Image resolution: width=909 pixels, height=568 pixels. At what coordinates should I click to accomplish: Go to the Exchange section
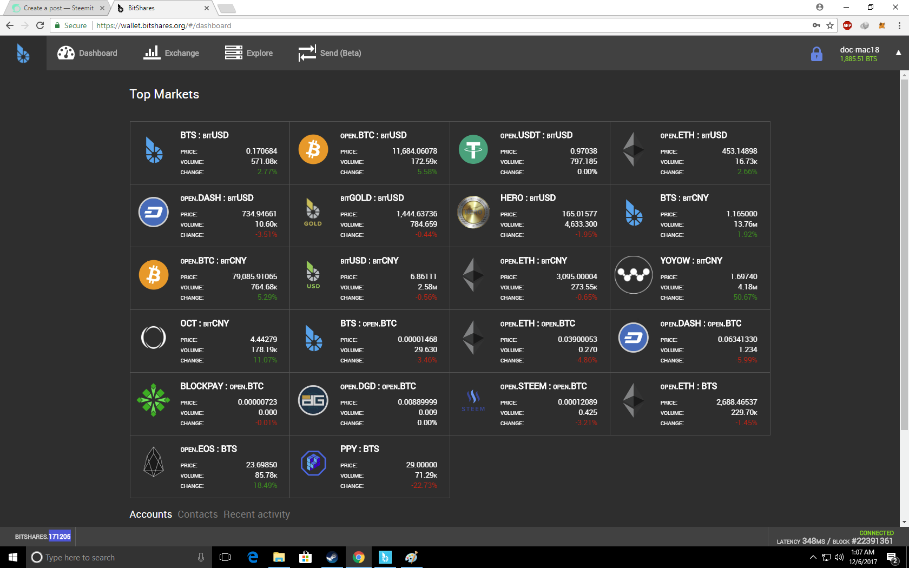172,53
